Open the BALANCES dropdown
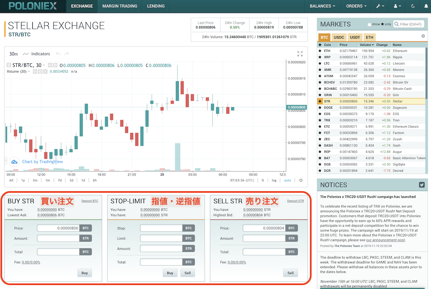431x289 pixels. pyautogui.click(x=322, y=6)
